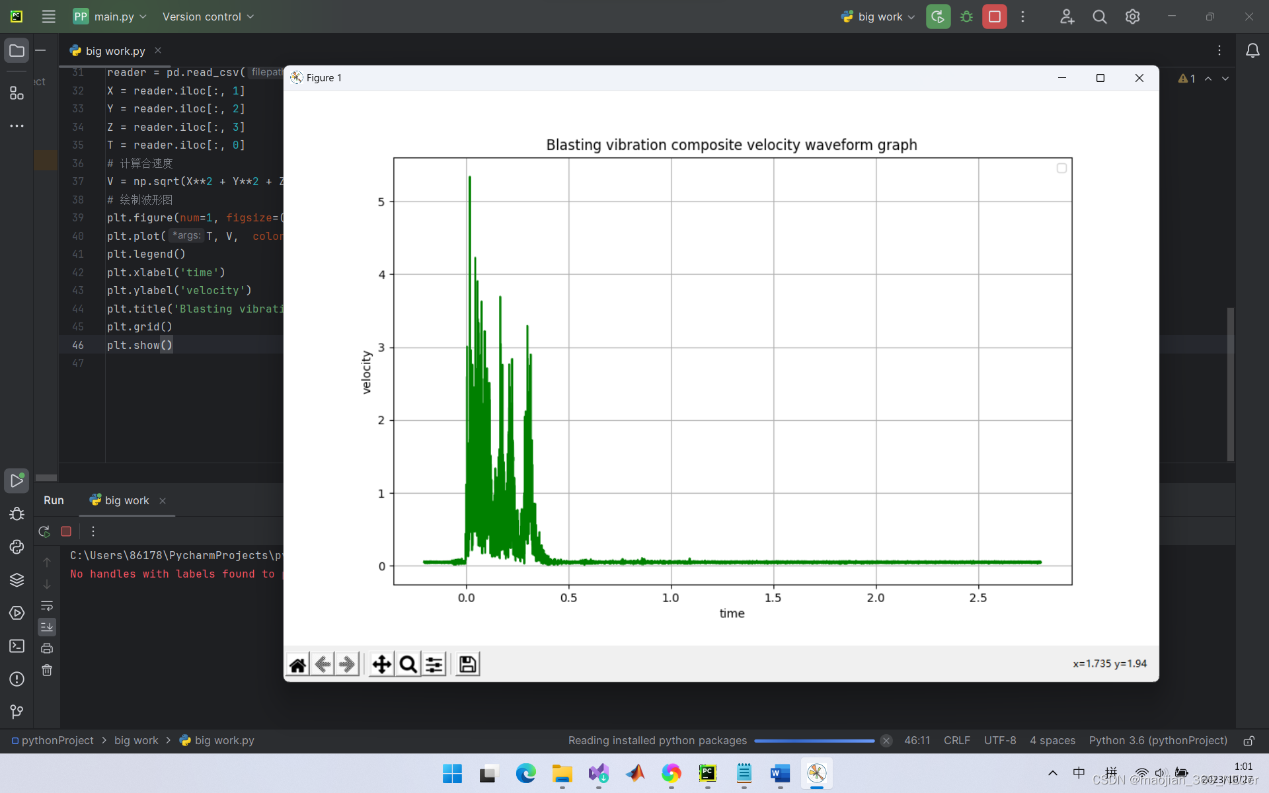Select the Zoom magnifier tool in plot toolbar
Image resolution: width=1269 pixels, height=793 pixels.
tap(408, 664)
